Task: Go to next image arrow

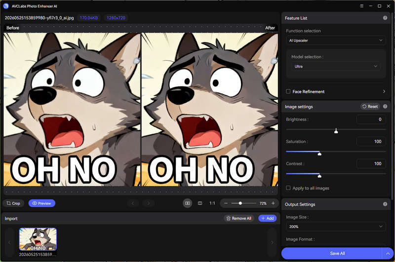Action: point(149,203)
